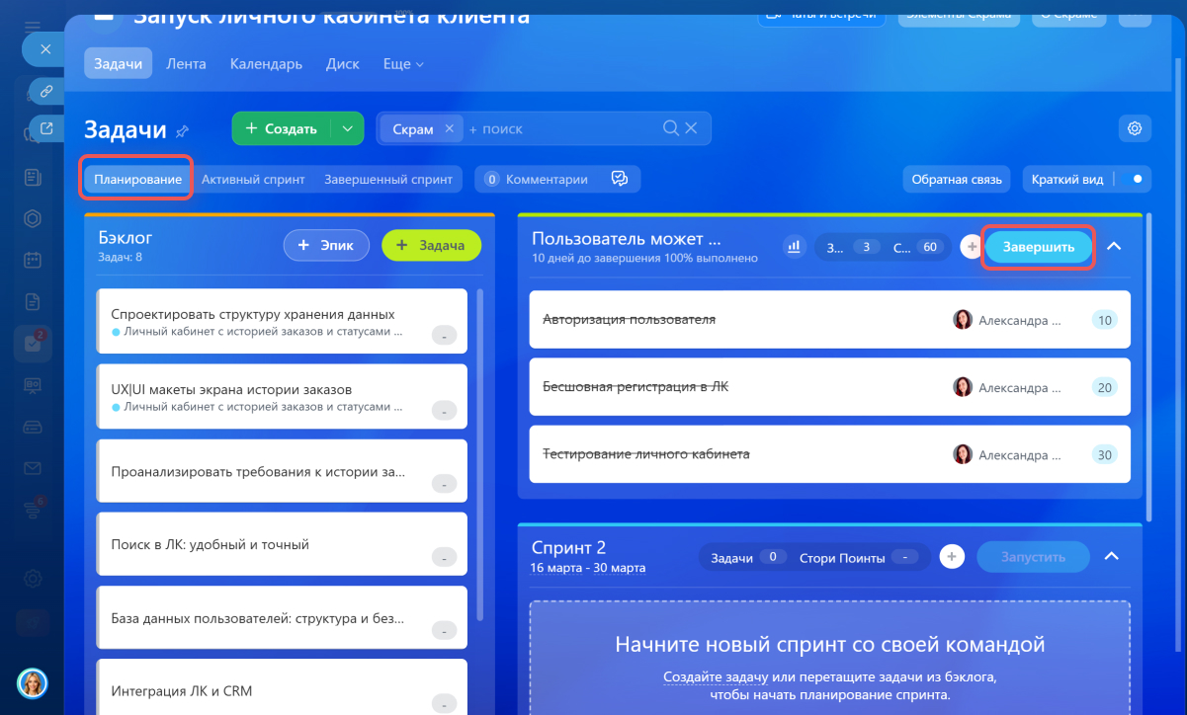Screen dimensions: 1187x715
Task: Expand the Еще menu
Action: pos(403,64)
